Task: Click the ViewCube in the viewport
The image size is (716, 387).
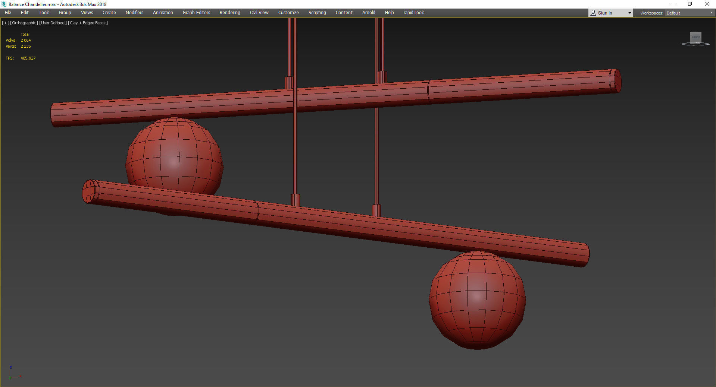Action: point(695,38)
